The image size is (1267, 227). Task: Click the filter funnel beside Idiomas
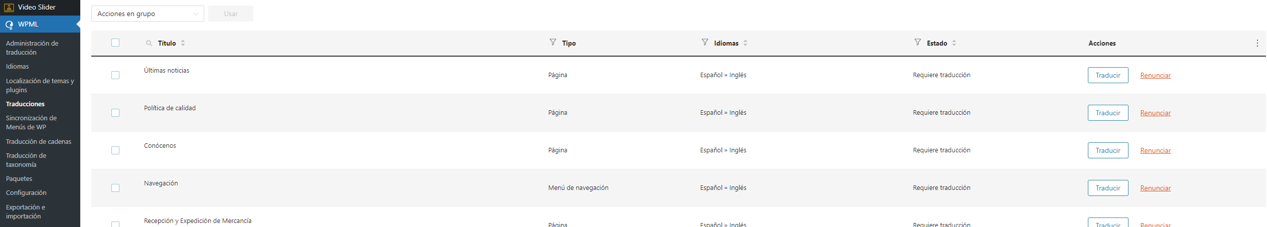(x=705, y=43)
